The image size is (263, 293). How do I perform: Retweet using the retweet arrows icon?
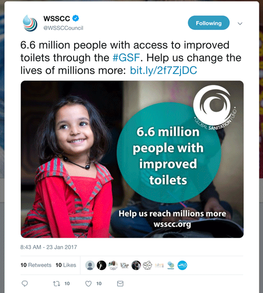coord(56,284)
